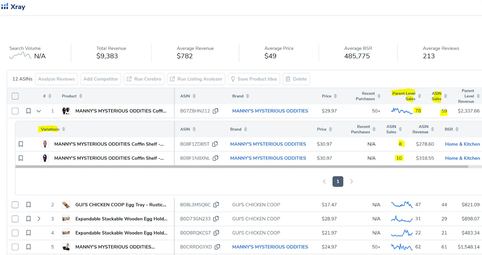Click GUI'S CHICKEN COOP brand in row 3
This screenshot has height=255, width=482.
coord(256,219)
